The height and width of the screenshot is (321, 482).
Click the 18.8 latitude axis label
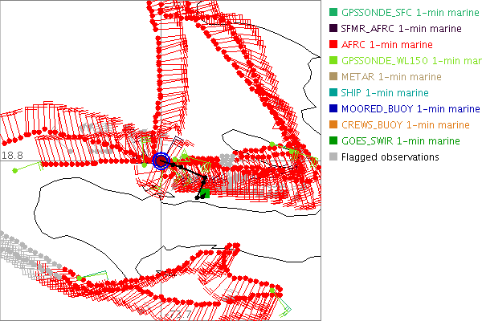[11, 155]
